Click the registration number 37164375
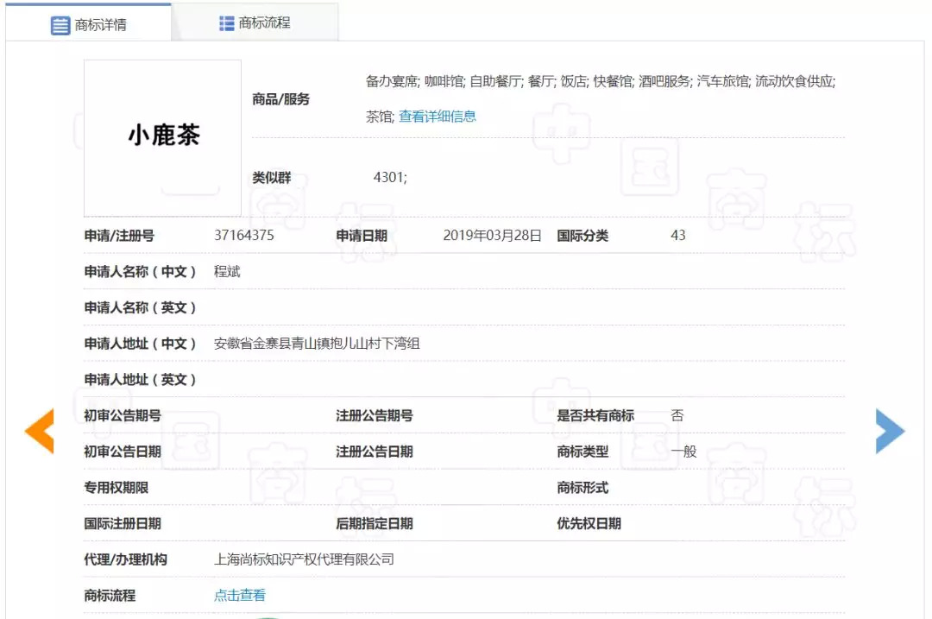This screenshot has width=932, height=619. 244,236
